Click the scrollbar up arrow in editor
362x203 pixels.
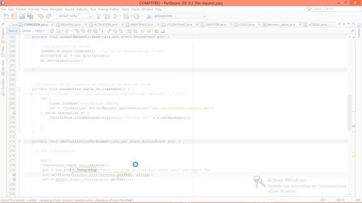coord(350,37)
